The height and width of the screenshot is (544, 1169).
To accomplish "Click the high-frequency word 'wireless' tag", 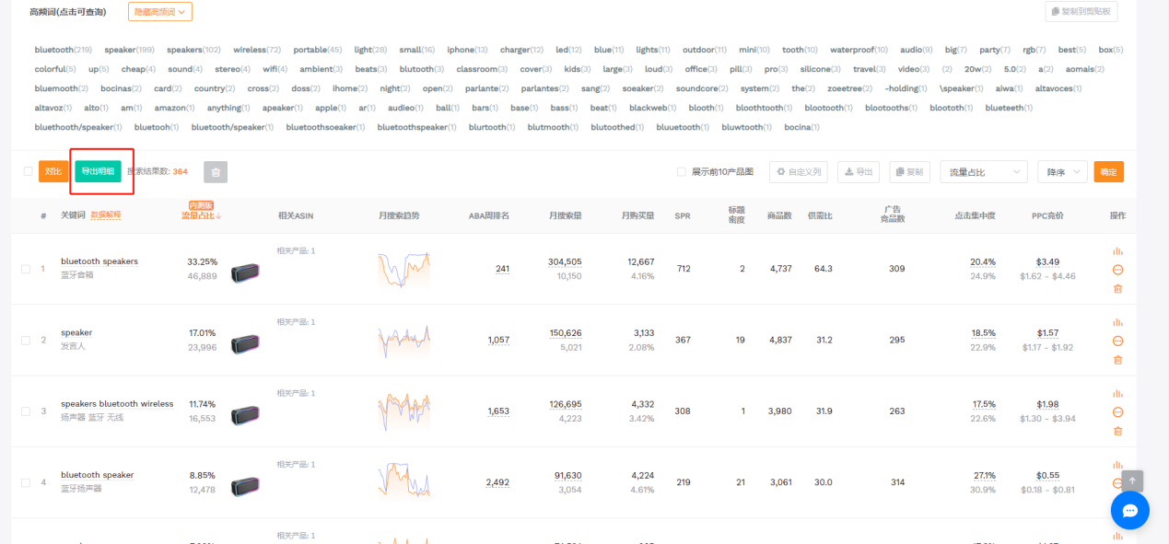I will point(249,50).
